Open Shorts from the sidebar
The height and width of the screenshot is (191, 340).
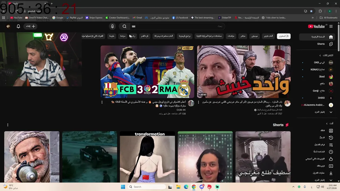pyautogui.click(x=317, y=44)
